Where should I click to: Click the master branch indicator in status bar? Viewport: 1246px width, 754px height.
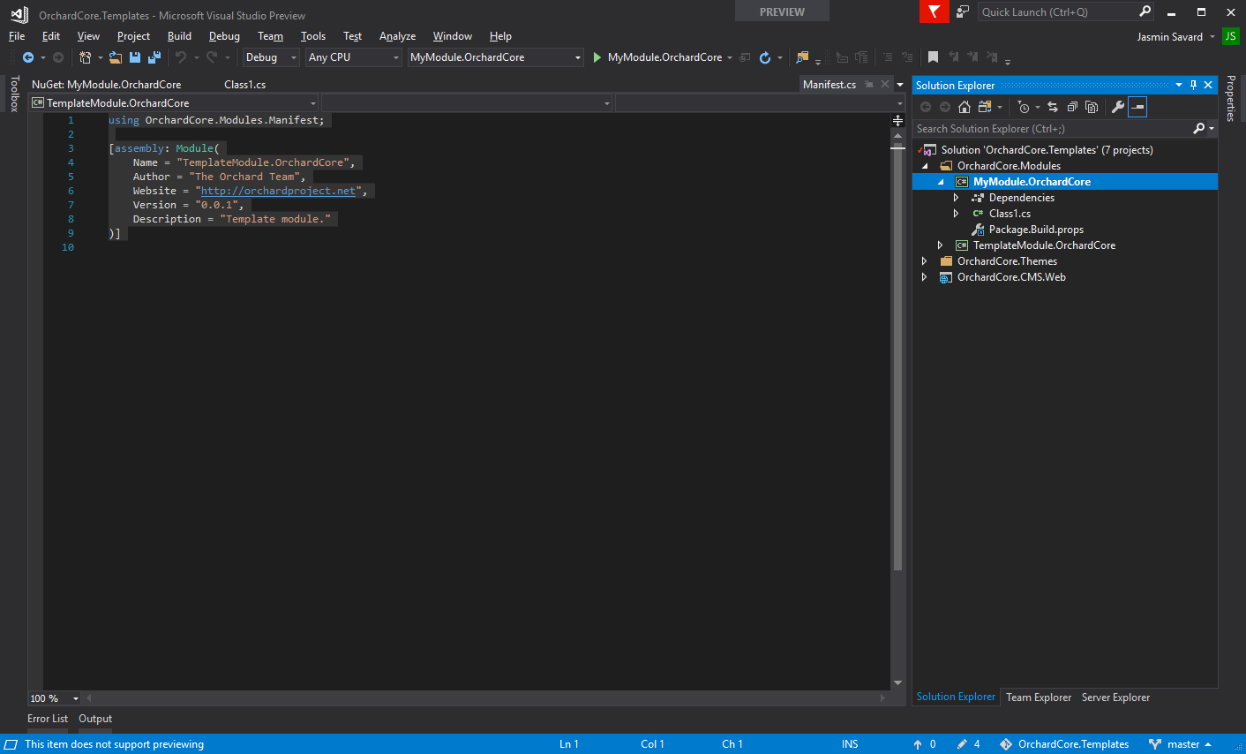pyautogui.click(x=1180, y=744)
